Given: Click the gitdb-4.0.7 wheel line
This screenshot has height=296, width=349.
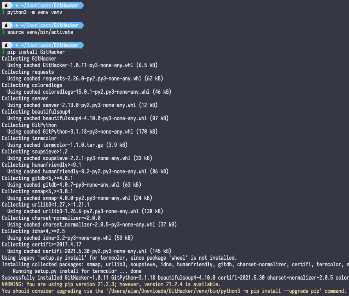Looking at the screenshot, I should click(74, 185).
